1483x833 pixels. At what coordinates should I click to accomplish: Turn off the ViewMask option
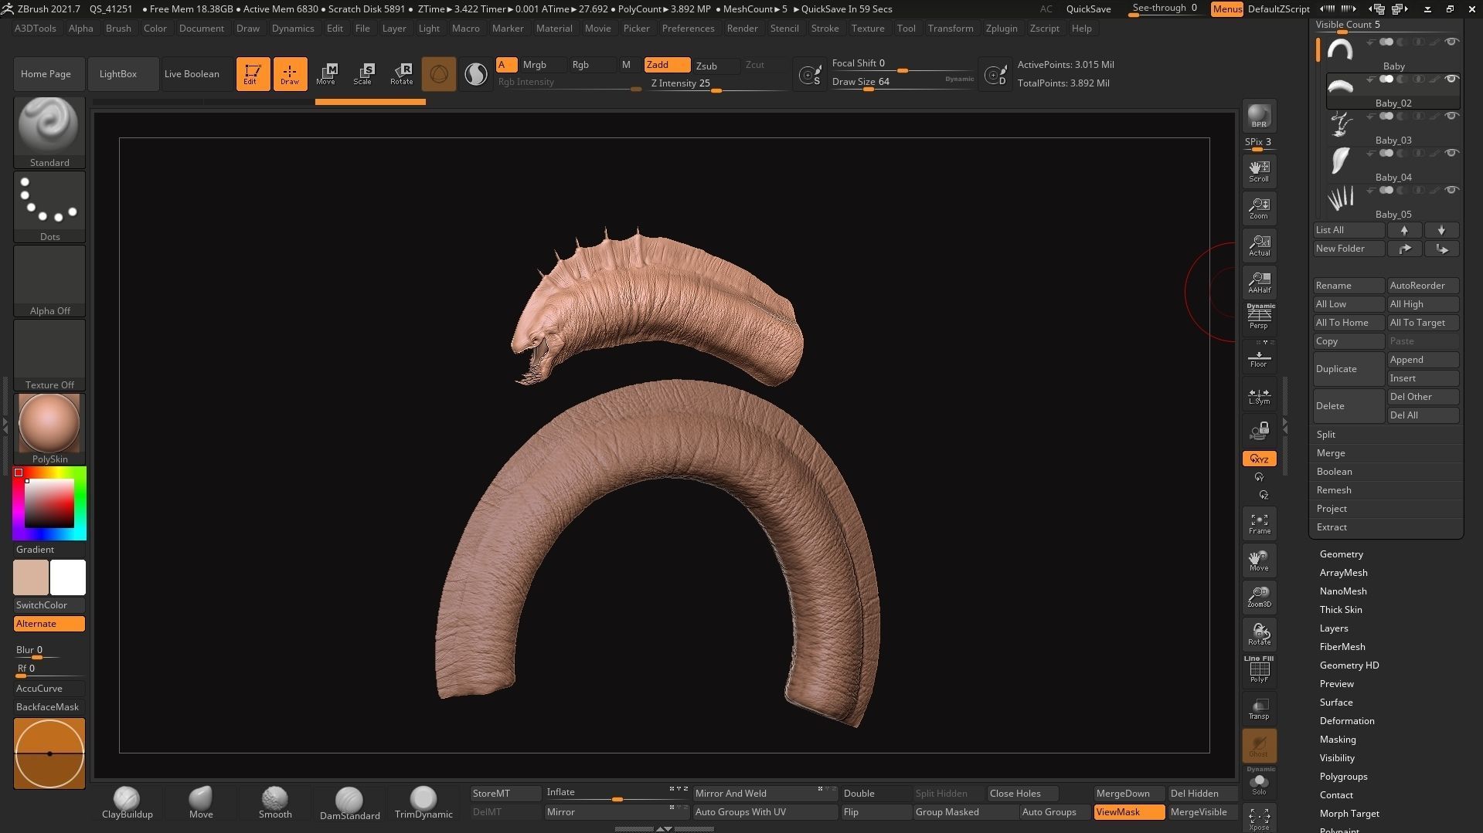(1129, 812)
